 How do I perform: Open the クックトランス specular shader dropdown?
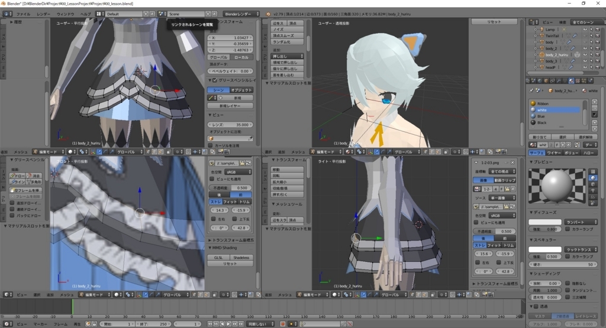coord(581,249)
